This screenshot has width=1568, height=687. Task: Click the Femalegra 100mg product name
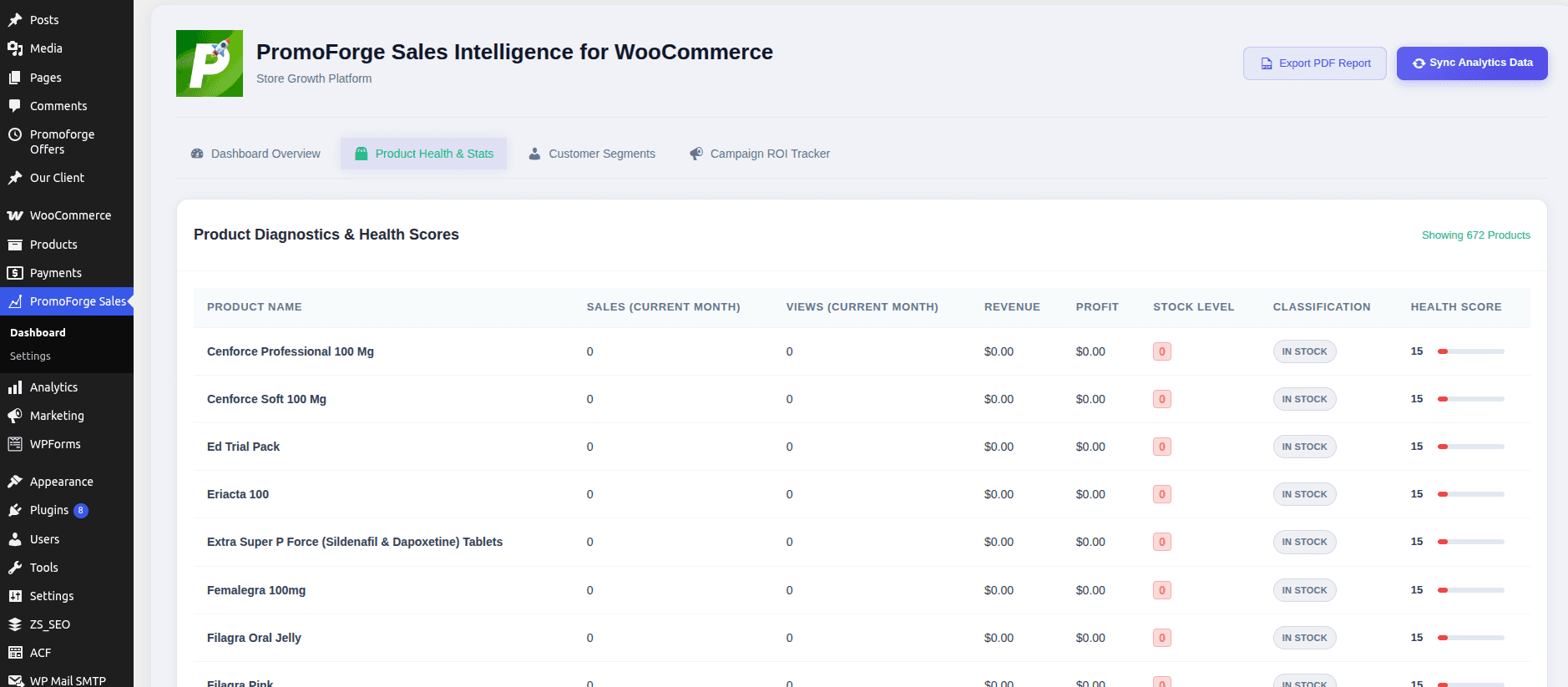tap(256, 590)
